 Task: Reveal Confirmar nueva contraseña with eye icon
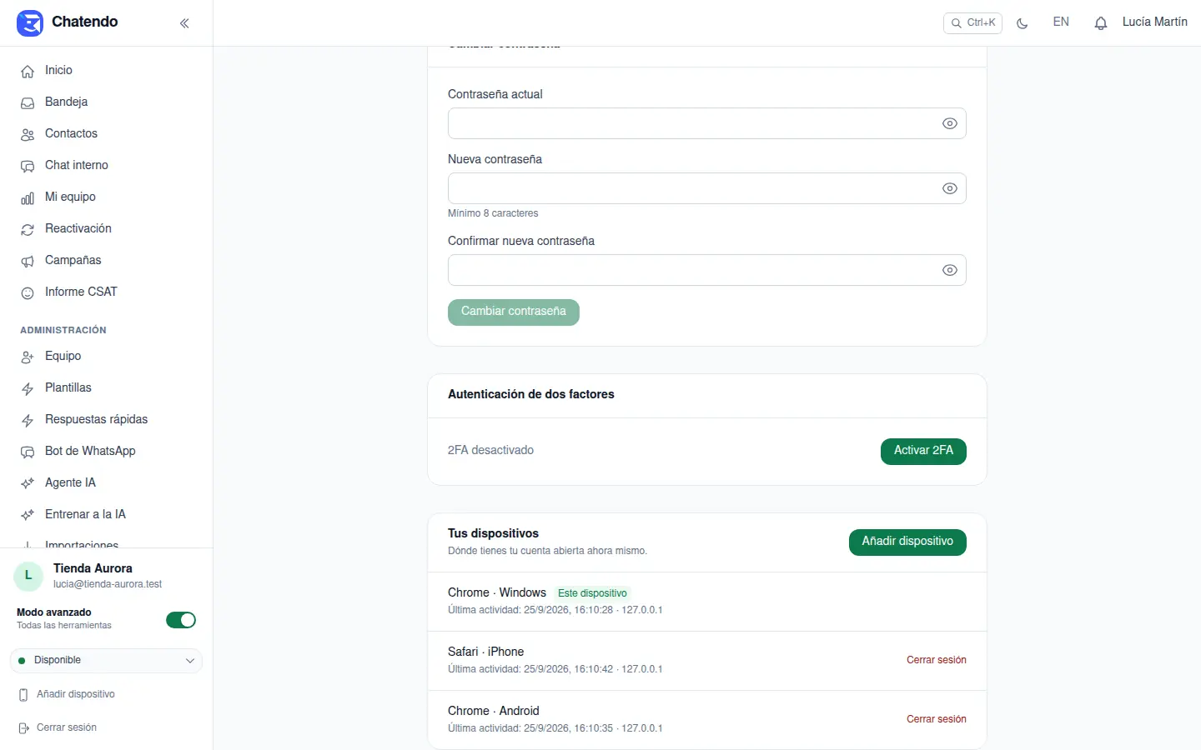tap(950, 270)
